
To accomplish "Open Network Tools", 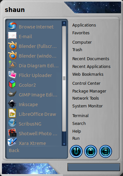I will tap(86, 98).
